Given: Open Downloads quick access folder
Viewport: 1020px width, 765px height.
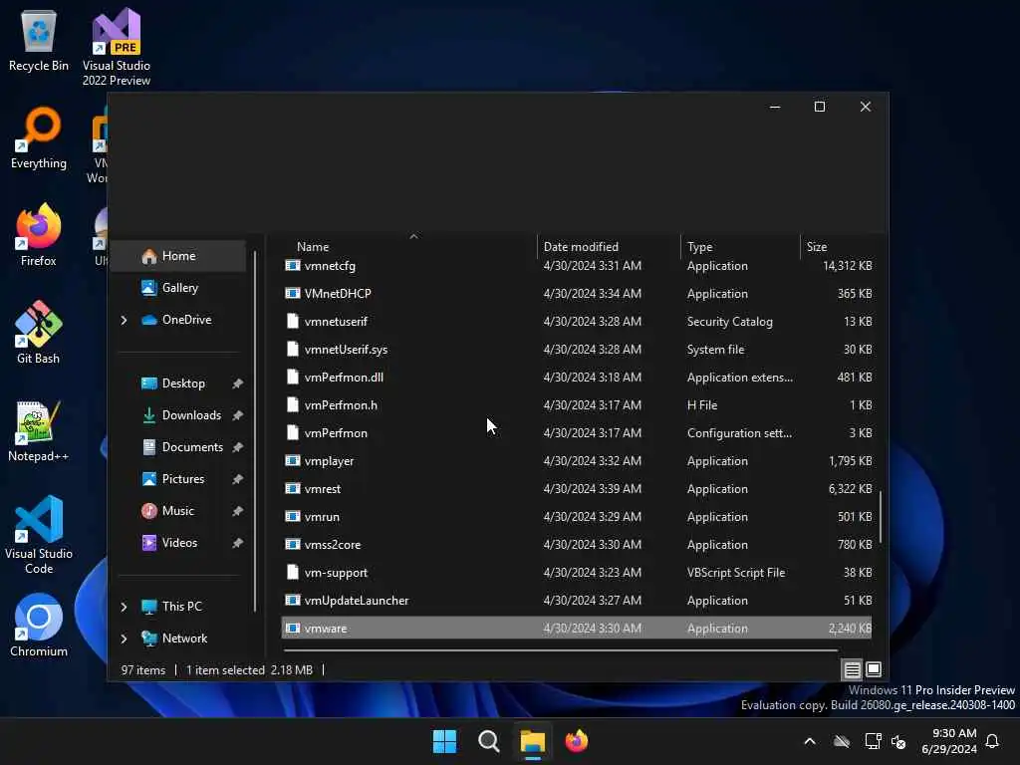Looking at the screenshot, I should point(178,415).
